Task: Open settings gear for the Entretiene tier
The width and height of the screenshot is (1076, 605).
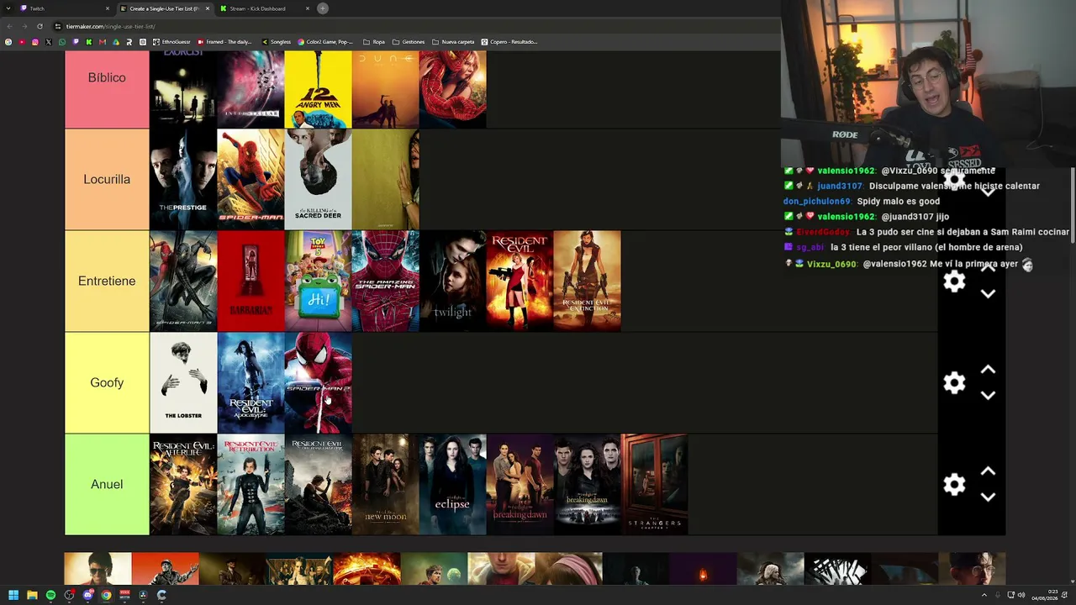Action: (954, 281)
